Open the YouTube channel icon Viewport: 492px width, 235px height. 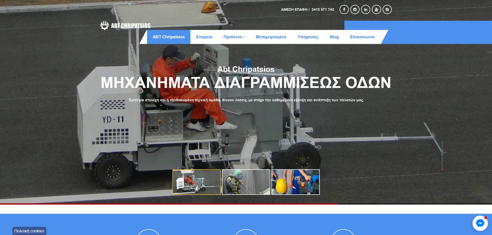[376, 10]
